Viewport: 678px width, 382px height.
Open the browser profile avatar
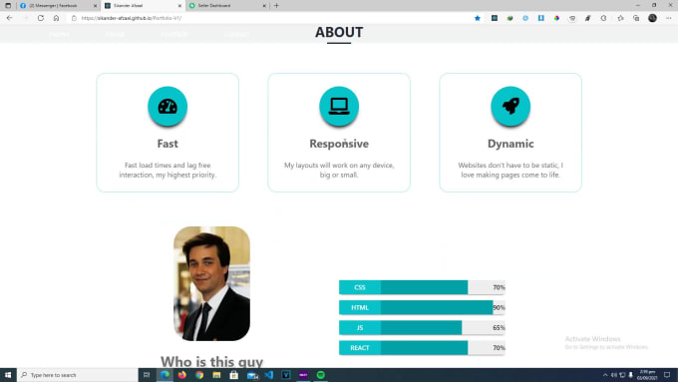pyautogui.click(x=652, y=18)
